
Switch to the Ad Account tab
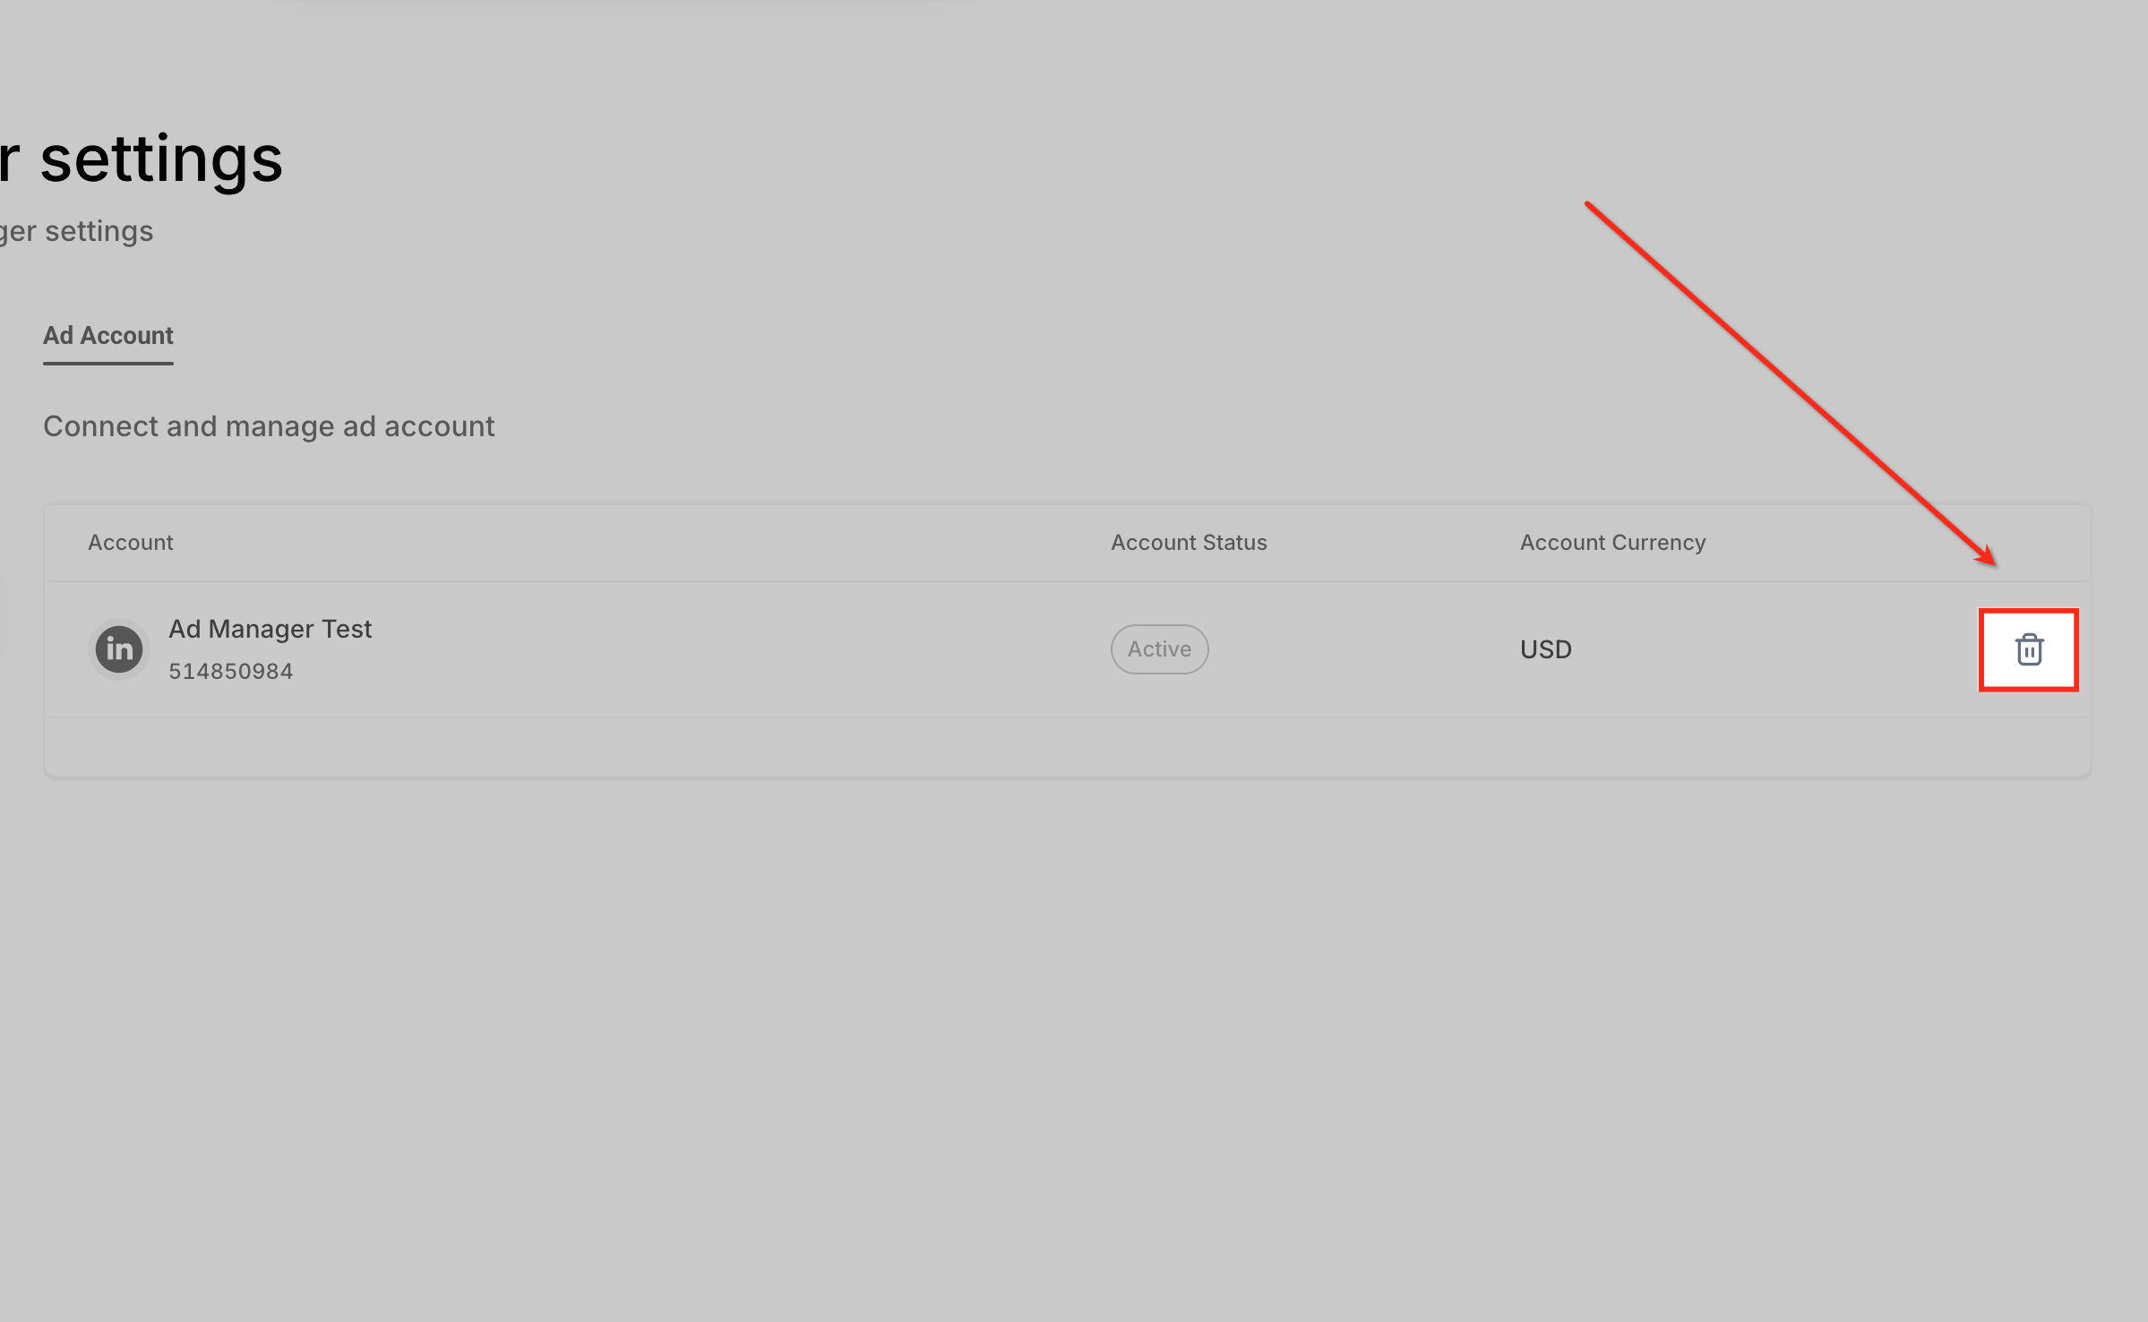pyautogui.click(x=108, y=336)
